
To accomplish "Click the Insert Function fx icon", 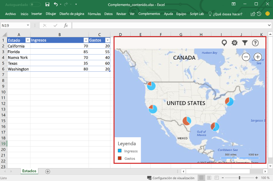I will (66, 25).
